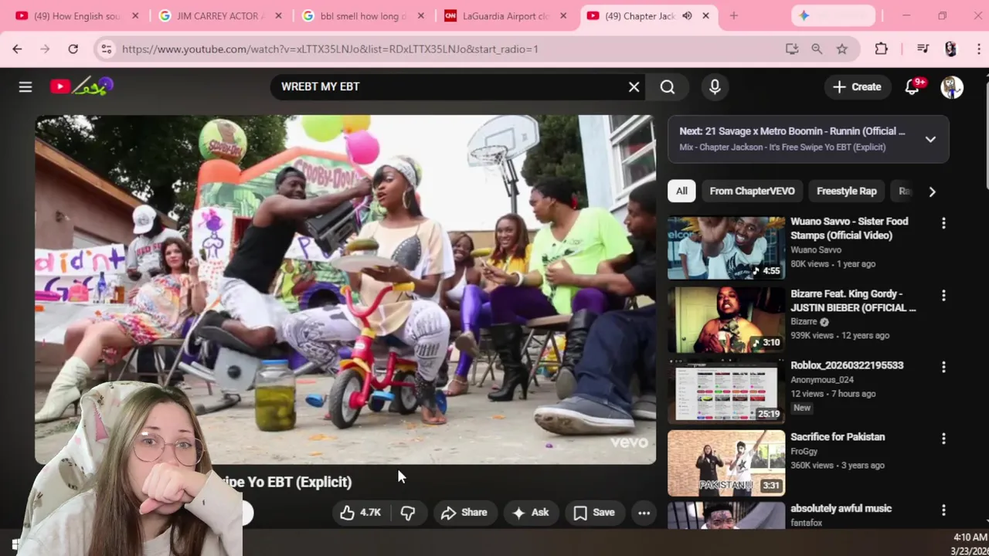Screen dimensions: 989x556
Task: Open a new browser tab with plus
Action: pos(733,15)
